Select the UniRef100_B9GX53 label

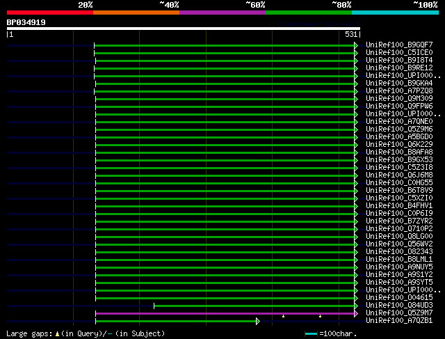click(399, 160)
